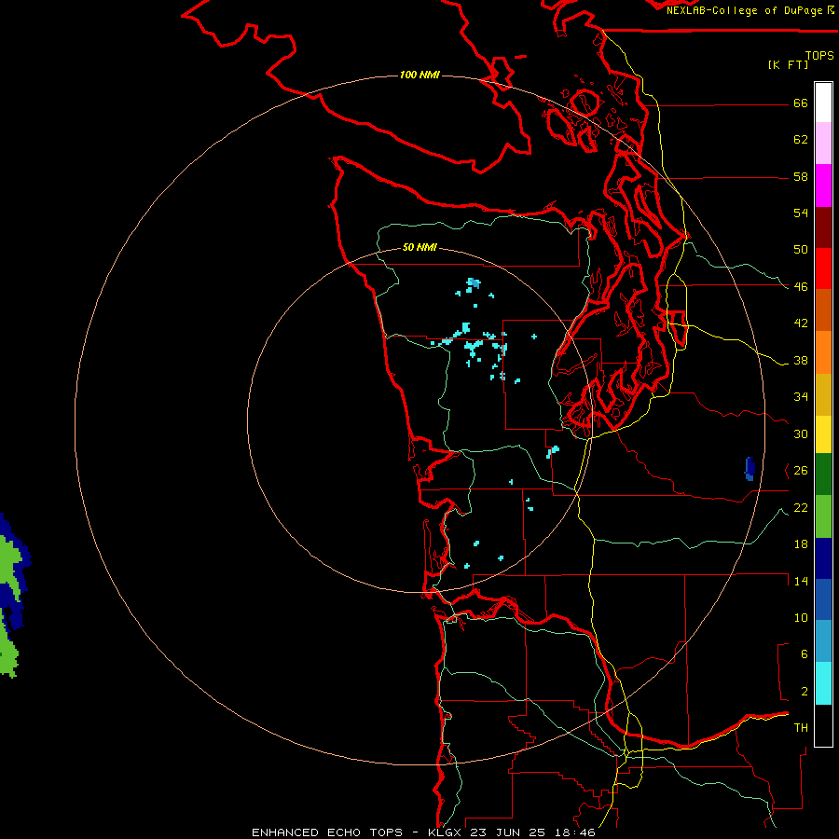Viewport: 839px width, 839px height.
Task: Click the black TH legend swatch
Action: (x=823, y=725)
